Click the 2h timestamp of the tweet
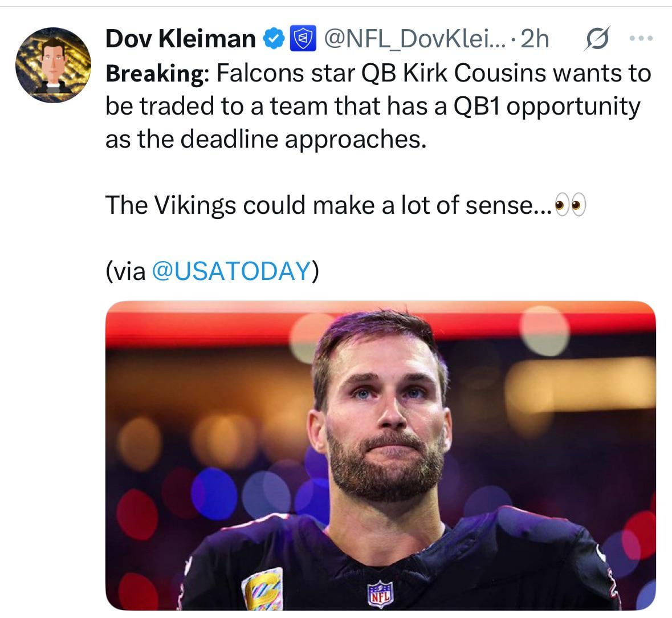672x618 pixels. (535, 39)
